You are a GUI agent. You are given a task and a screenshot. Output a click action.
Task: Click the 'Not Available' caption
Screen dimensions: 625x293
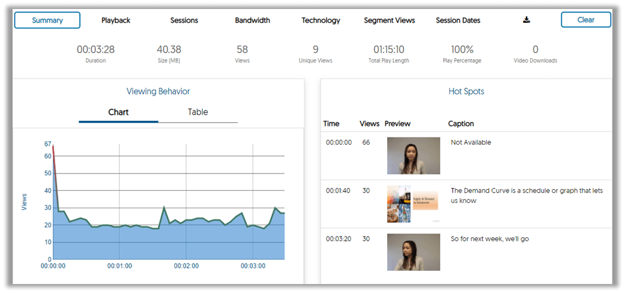click(x=471, y=142)
